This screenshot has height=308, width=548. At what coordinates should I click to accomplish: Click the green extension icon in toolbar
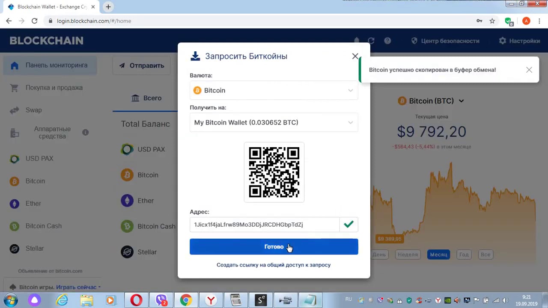508,21
